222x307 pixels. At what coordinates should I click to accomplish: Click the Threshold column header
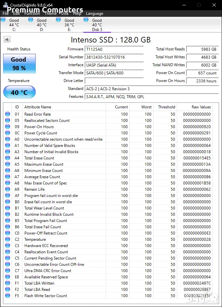coord(165,107)
